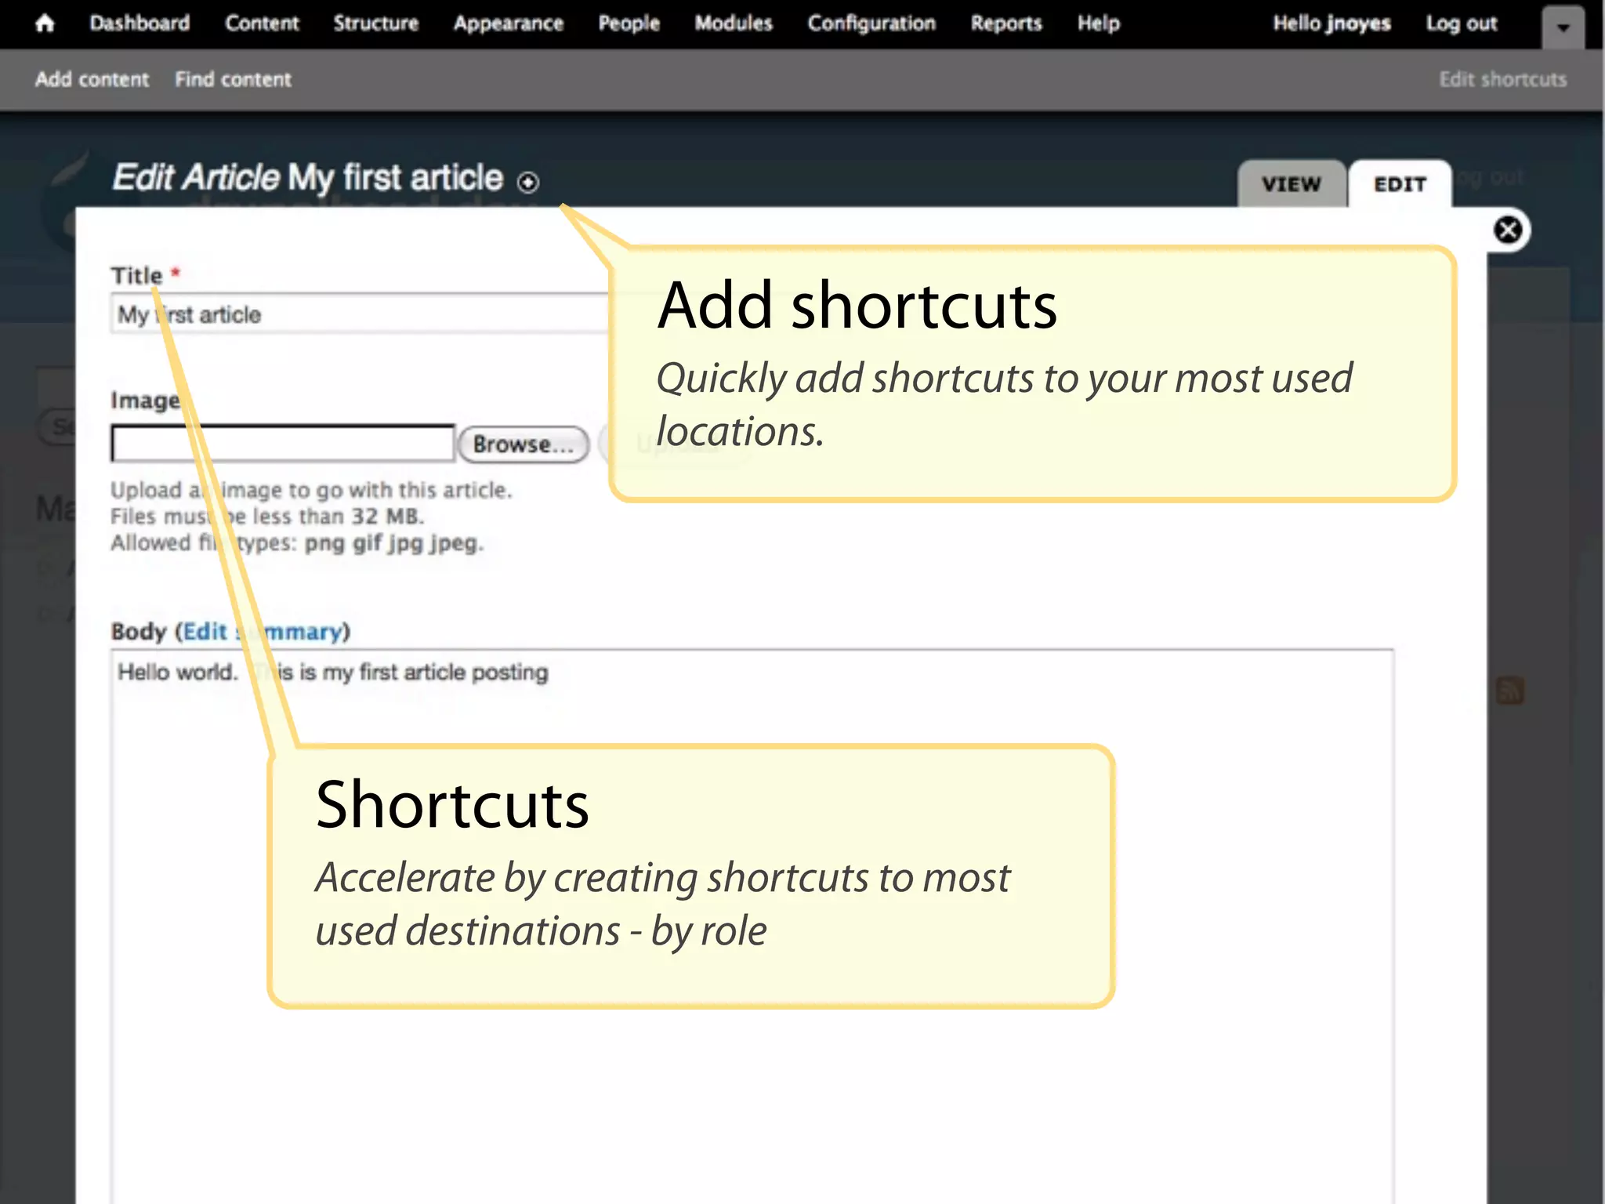Open the Configuration menu
The image size is (1605, 1204).
tap(871, 24)
